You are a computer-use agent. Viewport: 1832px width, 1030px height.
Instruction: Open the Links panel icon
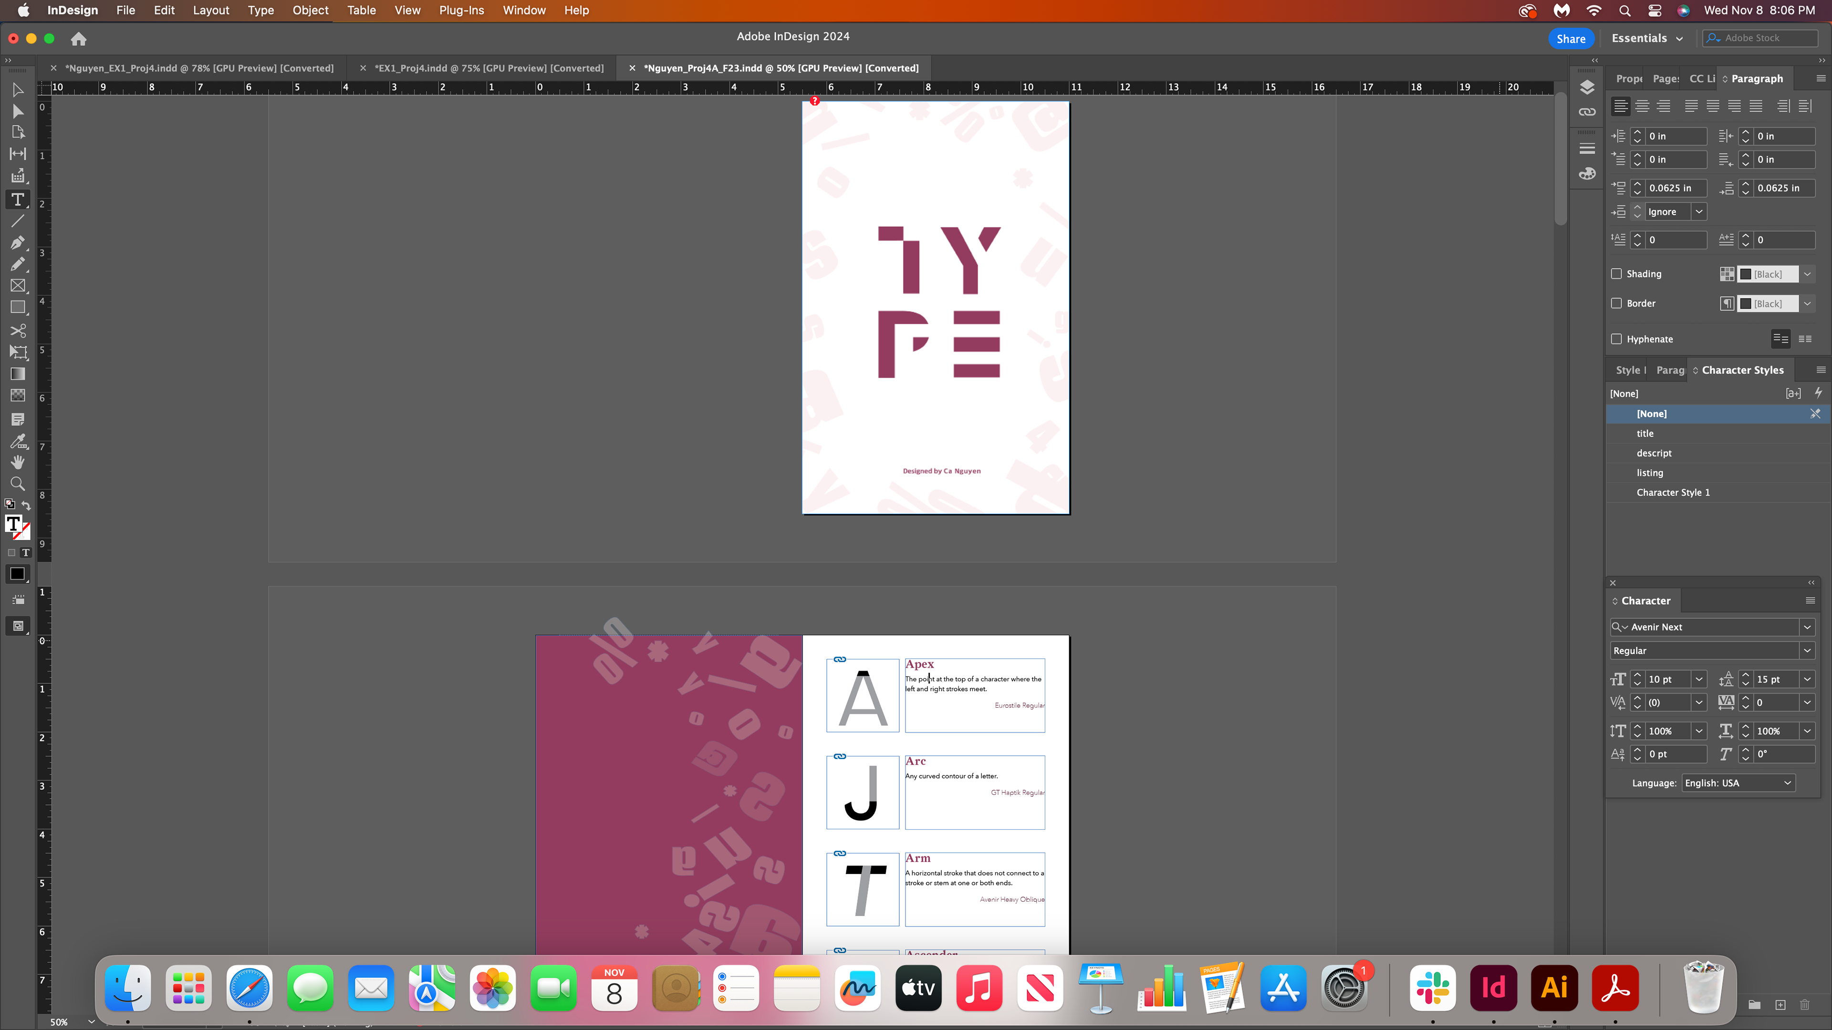click(x=1587, y=112)
